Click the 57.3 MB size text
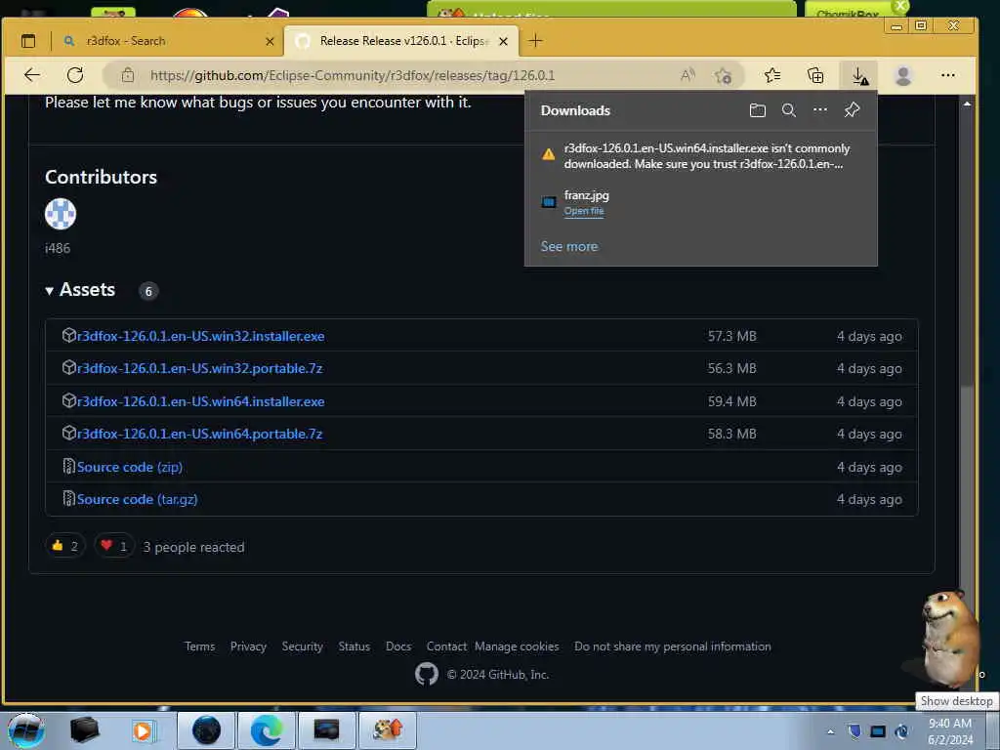This screenshot has width=1000, height=750. pos(731,336)
